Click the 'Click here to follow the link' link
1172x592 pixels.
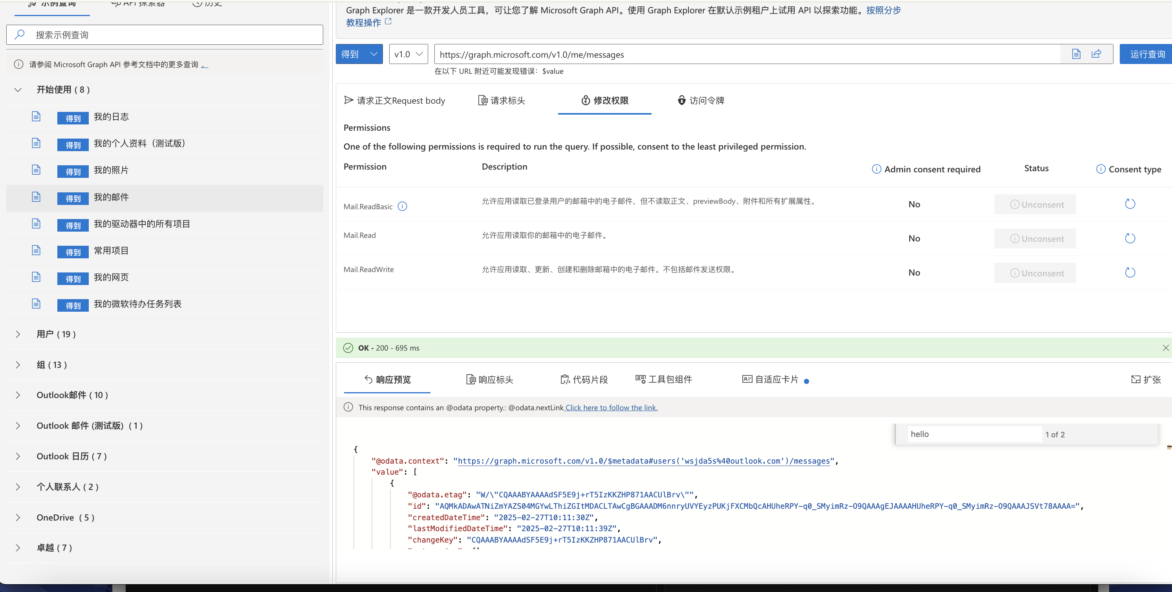click(611, 407)
